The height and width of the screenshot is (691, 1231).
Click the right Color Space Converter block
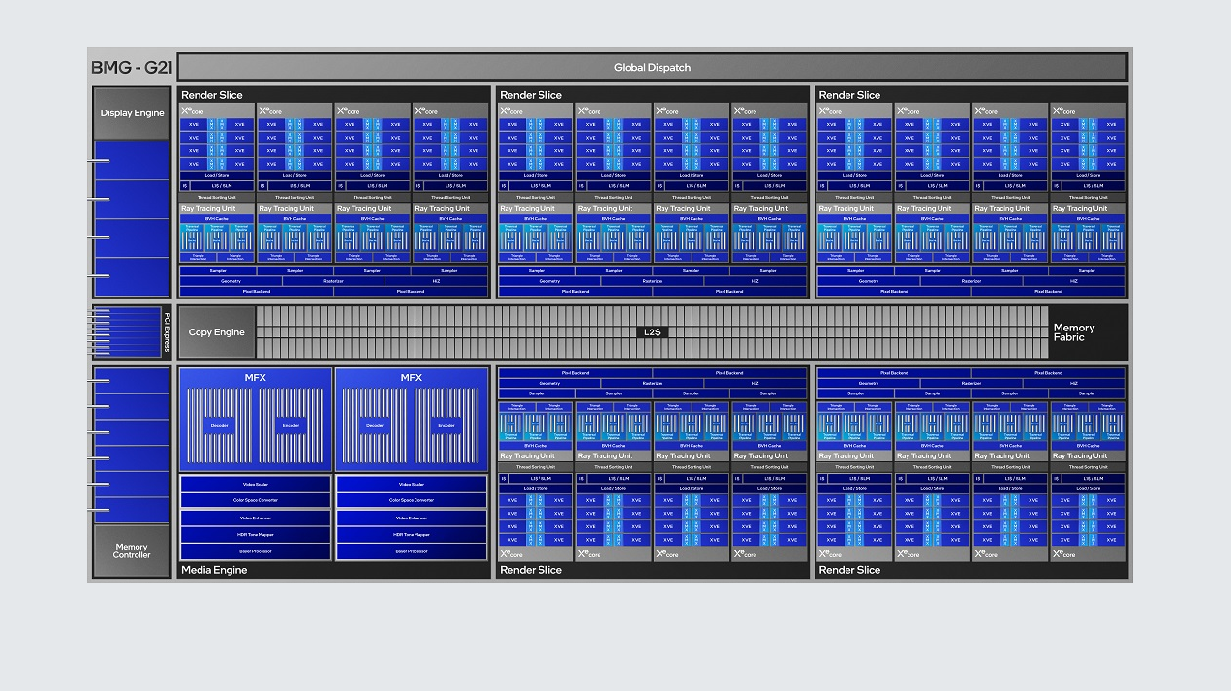tap(412, 500)
